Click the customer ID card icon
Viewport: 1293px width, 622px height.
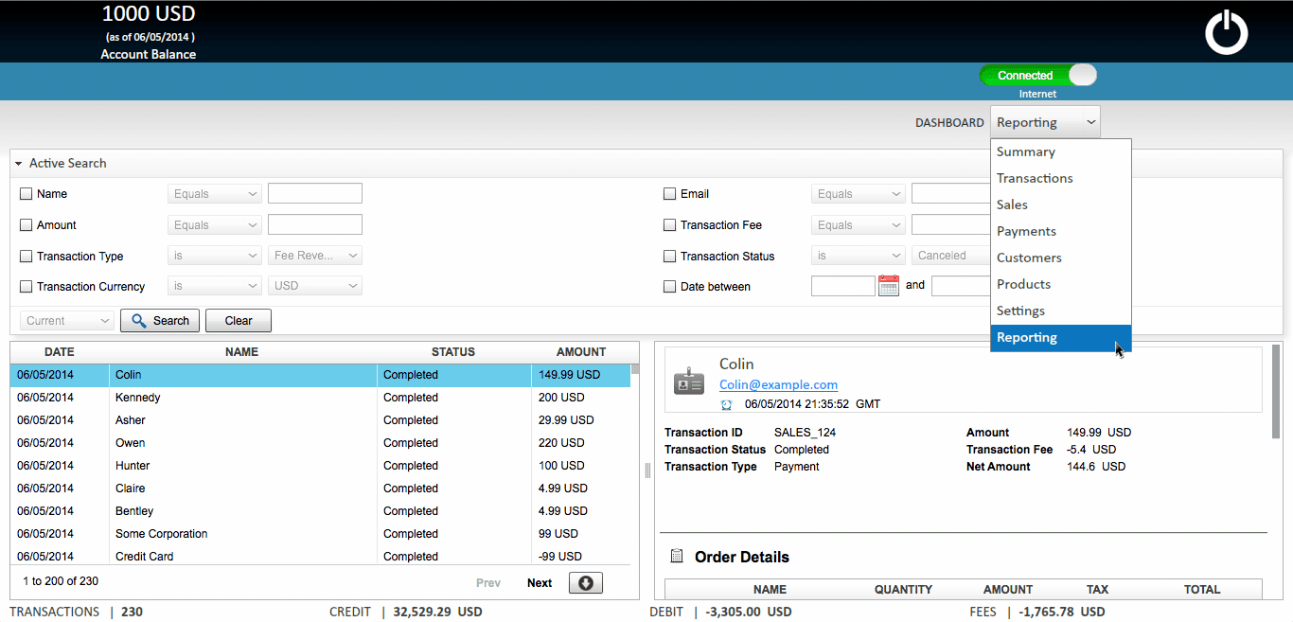(x=688, y=382)
